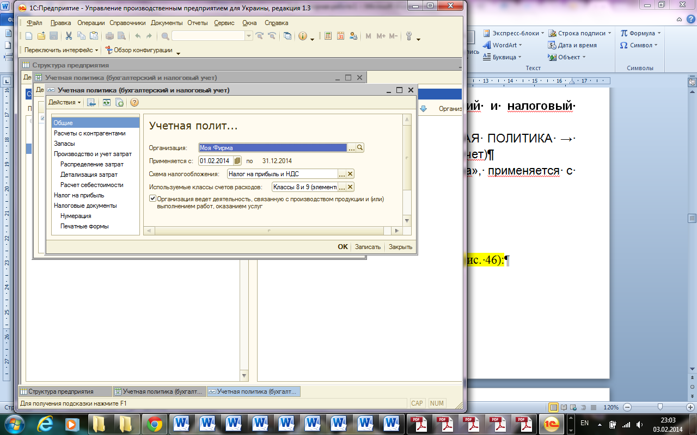Screen dimensions: 697x435
Task: Select Запасы section in left list
Action: coord(64,144)
